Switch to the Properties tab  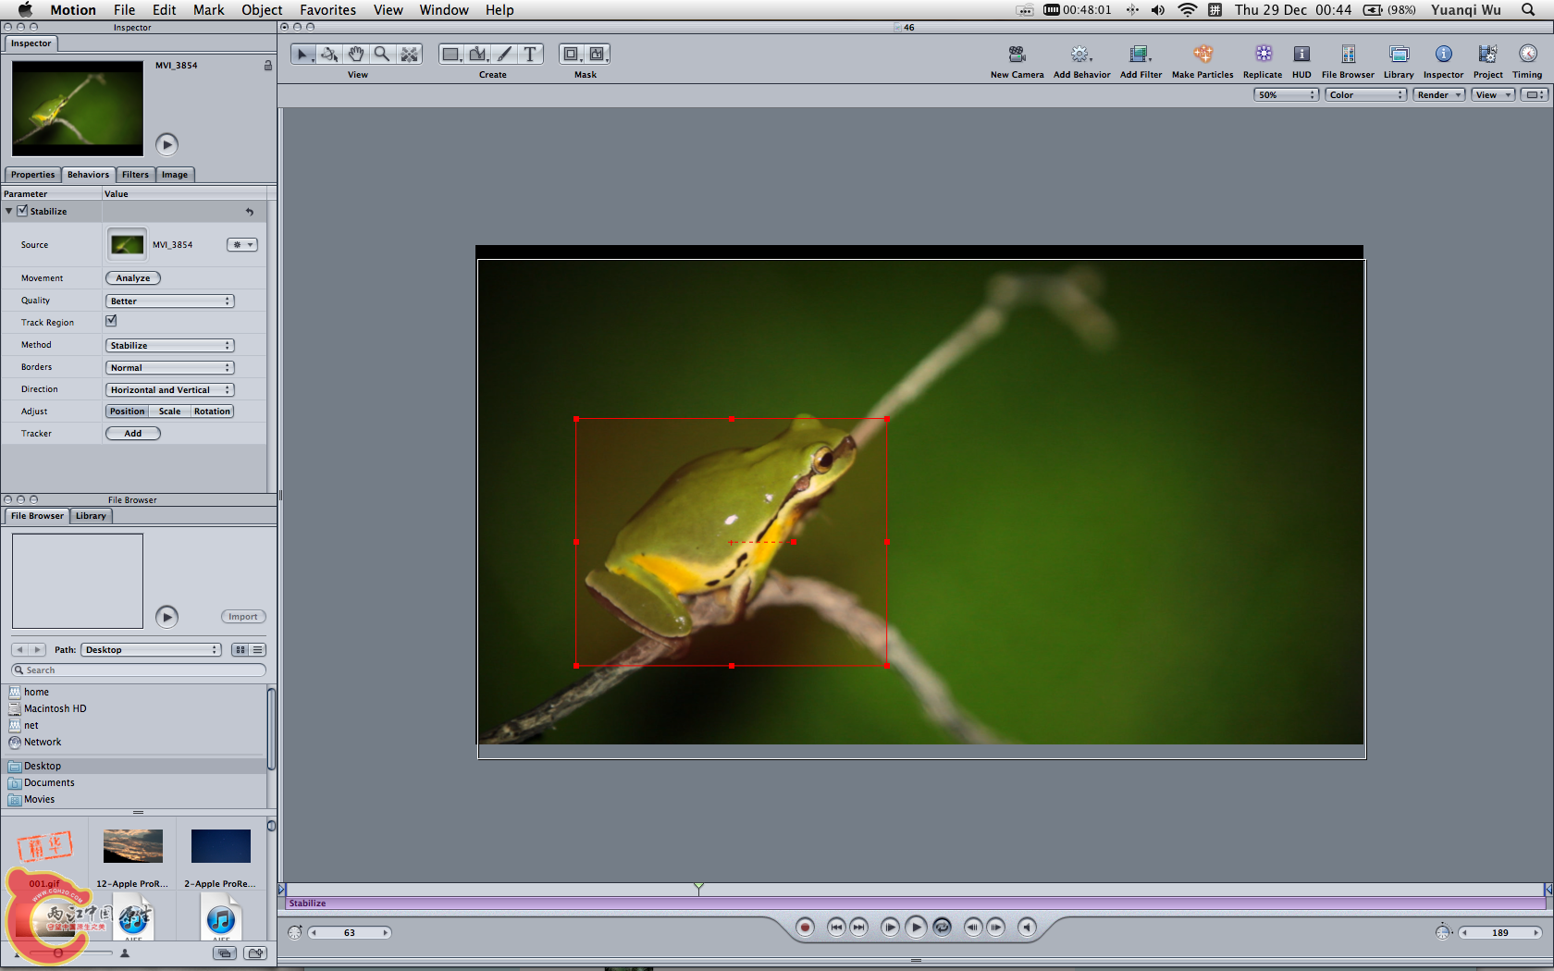tap(32, 175)
